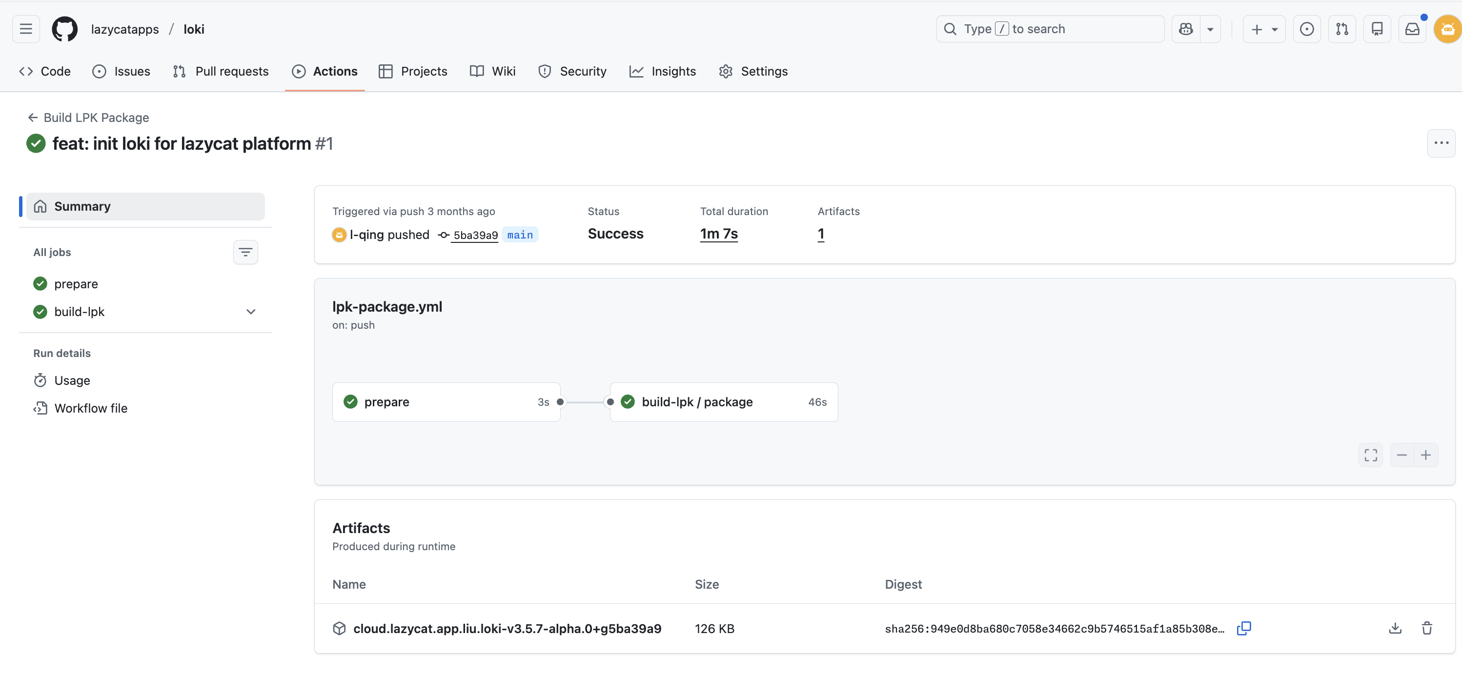Open the Workflow file link
This screenshot has width=1462, height=675.
[91, 408]
